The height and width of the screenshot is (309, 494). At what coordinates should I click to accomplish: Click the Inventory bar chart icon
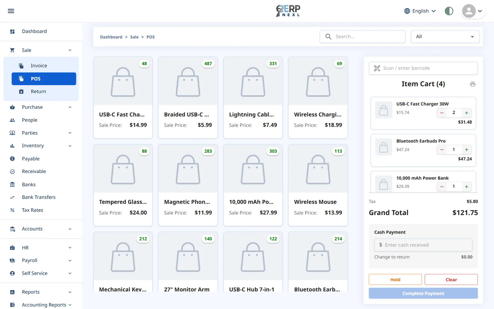point(12,146)
